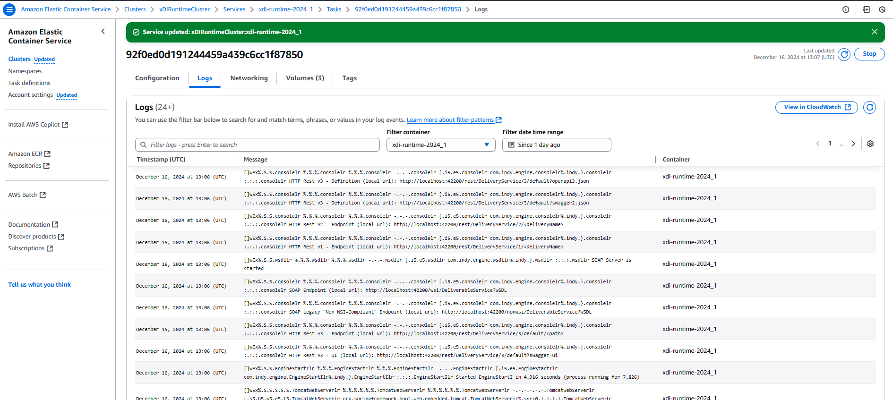Dismiss the green service updated banner
This screenshot has width=893, height=400.
point(875,32)
